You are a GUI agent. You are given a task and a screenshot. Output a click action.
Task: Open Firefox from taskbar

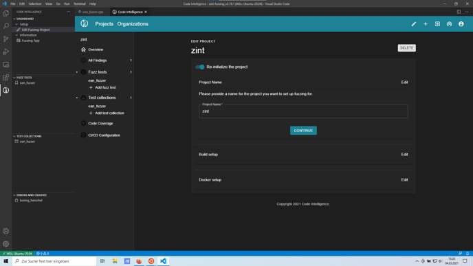[x=139, y=261]
